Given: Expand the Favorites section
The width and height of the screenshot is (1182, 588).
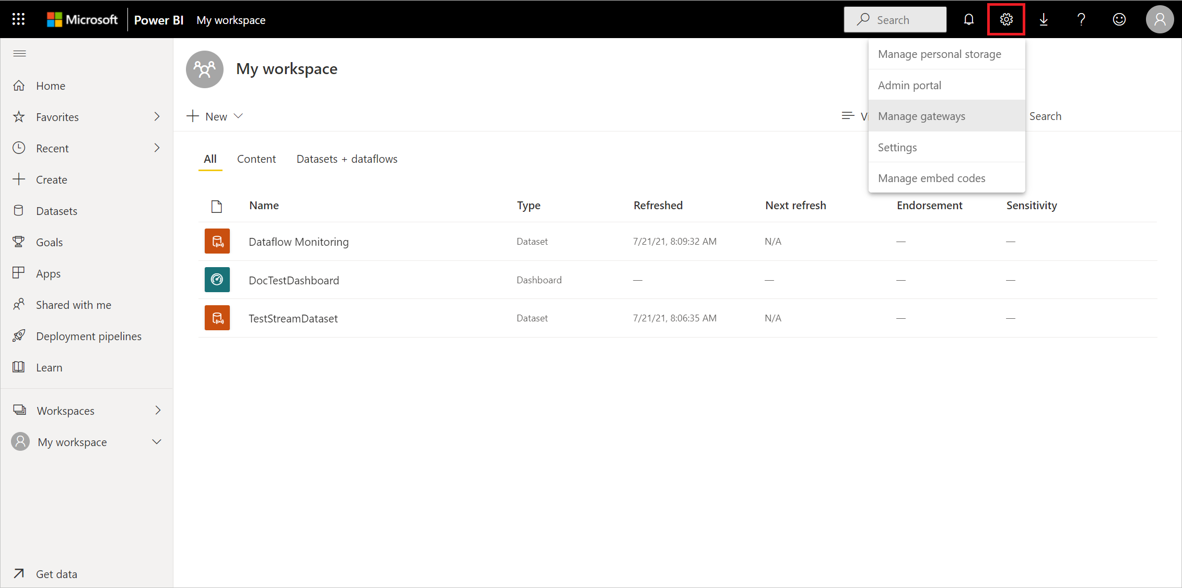Looking at the screenshot, I should (157, 116).
